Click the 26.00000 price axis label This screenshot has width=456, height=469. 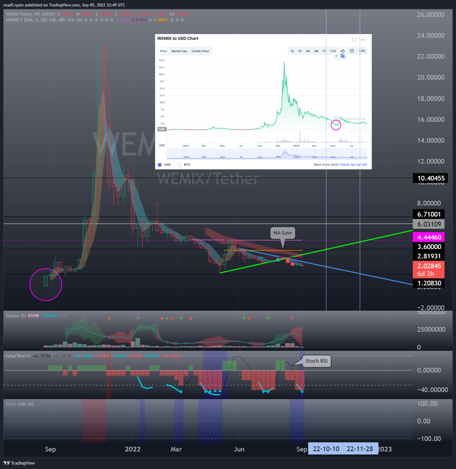[x=431, y=15]
